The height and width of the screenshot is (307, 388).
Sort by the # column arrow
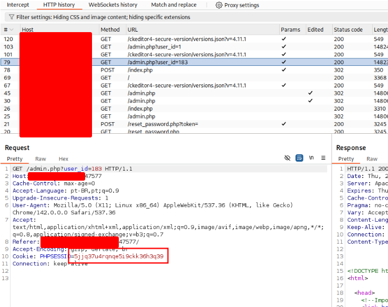[x=13, y=30]
